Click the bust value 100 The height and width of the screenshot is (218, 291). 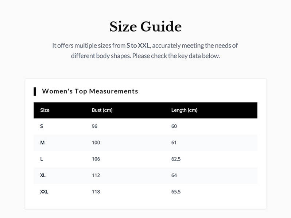pyautogui.click(x=96, y=143)
